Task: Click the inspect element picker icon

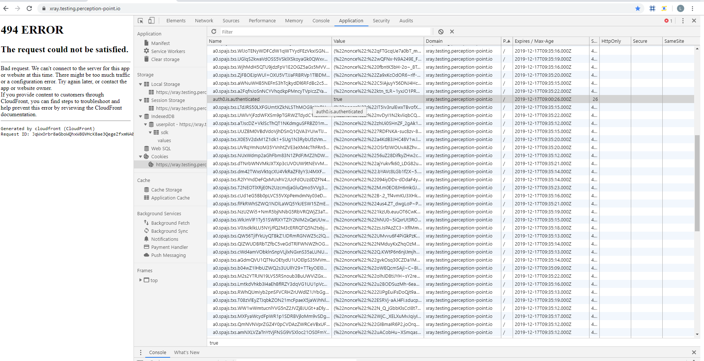Action: pyautogui.click(x=141, y=20)
